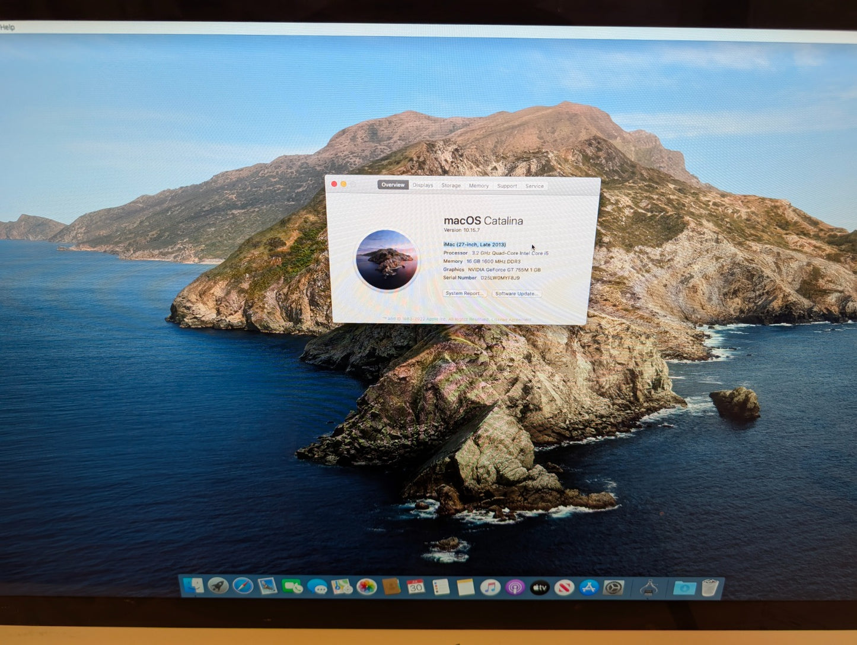This screenshot has height=645, width=857.
Task: Switch to the Support tab
Action: 507,186
